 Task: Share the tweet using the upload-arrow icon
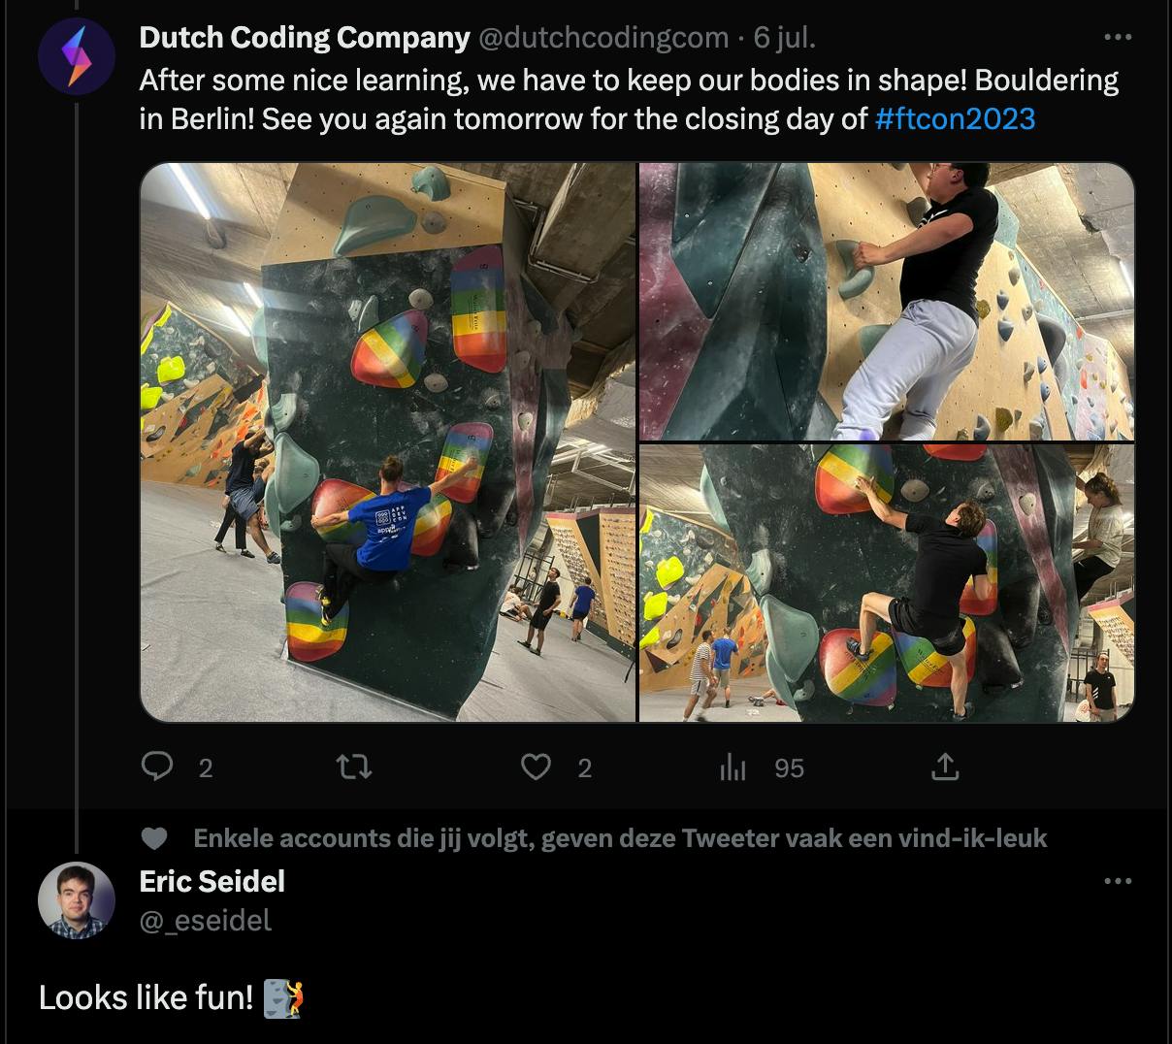click(x=945, y=767)
